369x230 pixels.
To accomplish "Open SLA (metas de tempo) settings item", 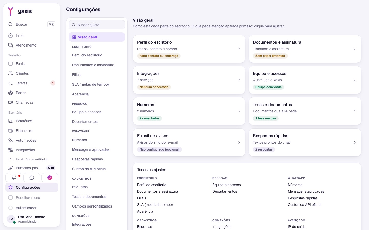I will 97,84.
